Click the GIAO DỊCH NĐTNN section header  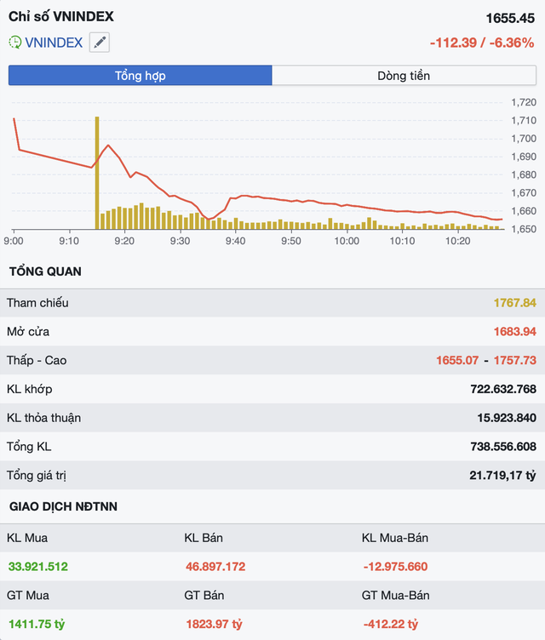tap(63, 506)
